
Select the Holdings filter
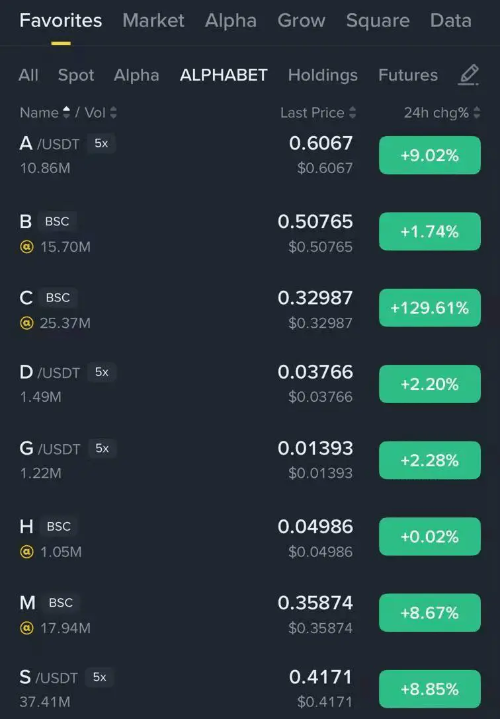point(323,75)
